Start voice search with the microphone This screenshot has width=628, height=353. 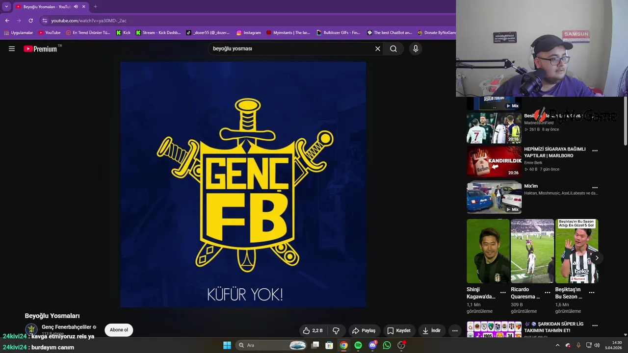click(416, 49)
